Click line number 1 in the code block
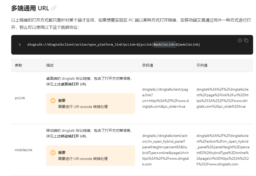 [x=20, y=44]
